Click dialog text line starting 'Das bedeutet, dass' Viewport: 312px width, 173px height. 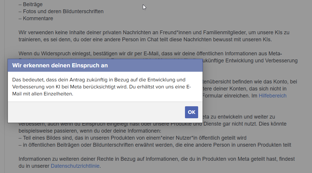tap(99, 80)
